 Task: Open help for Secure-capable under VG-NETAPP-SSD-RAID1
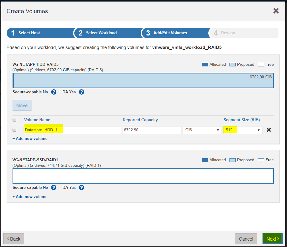[54, 187]
